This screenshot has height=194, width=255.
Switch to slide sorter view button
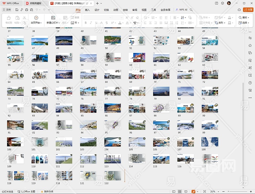(180, 192)
